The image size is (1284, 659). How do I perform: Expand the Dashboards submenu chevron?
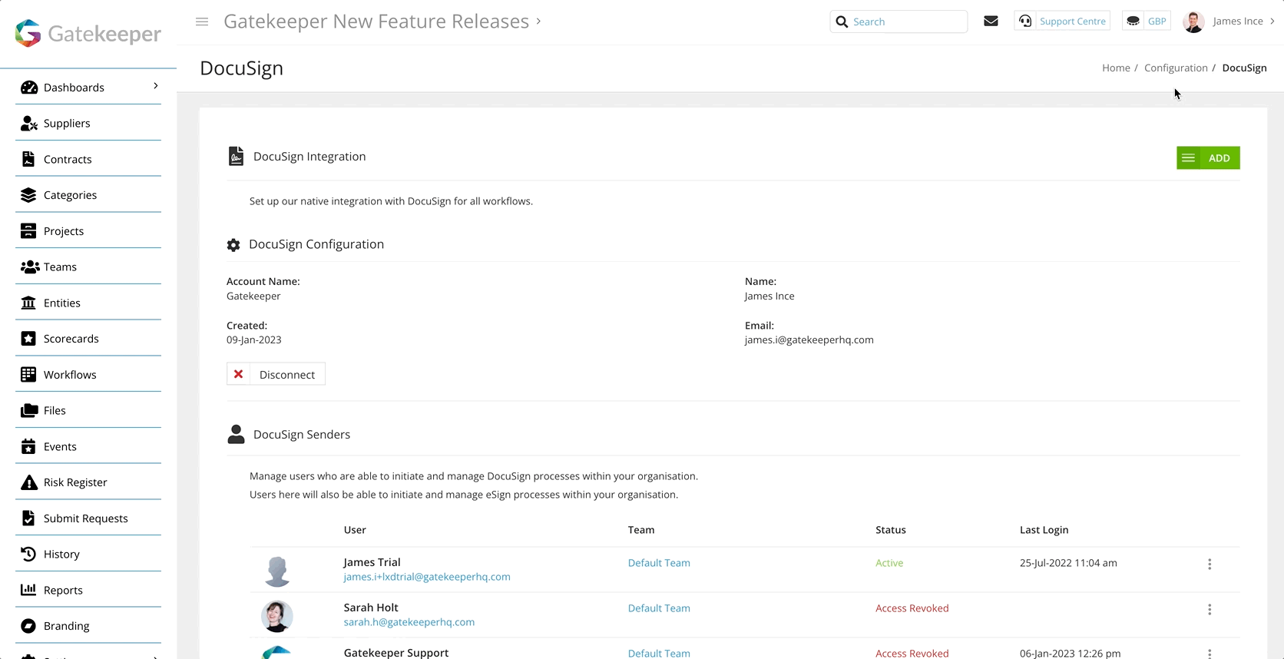[156, 86]
